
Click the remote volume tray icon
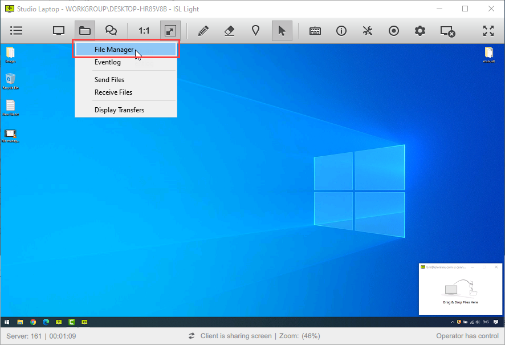click(x=478, y=322)
